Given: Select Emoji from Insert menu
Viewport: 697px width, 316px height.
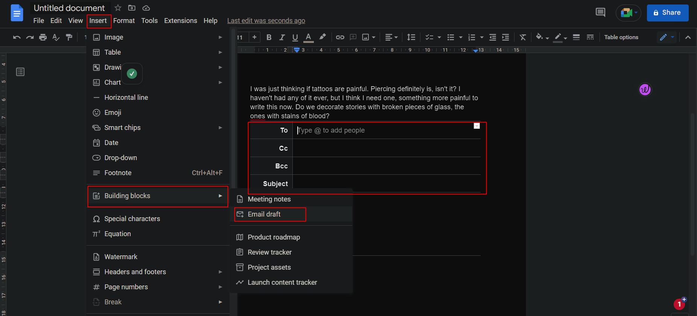Looking at the screenshot, I should [158, 113].
